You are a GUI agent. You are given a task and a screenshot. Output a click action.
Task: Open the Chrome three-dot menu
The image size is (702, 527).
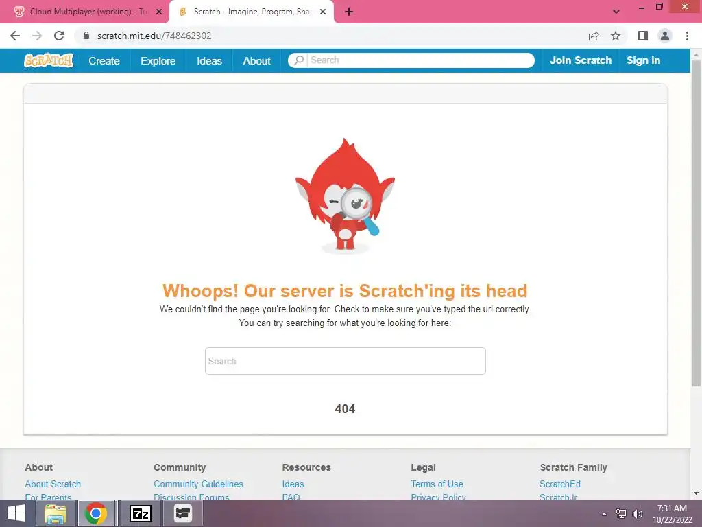coord(687,36)
